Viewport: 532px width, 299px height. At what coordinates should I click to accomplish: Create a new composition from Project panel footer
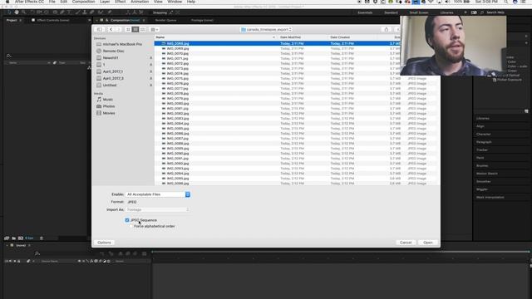[21, 238]
